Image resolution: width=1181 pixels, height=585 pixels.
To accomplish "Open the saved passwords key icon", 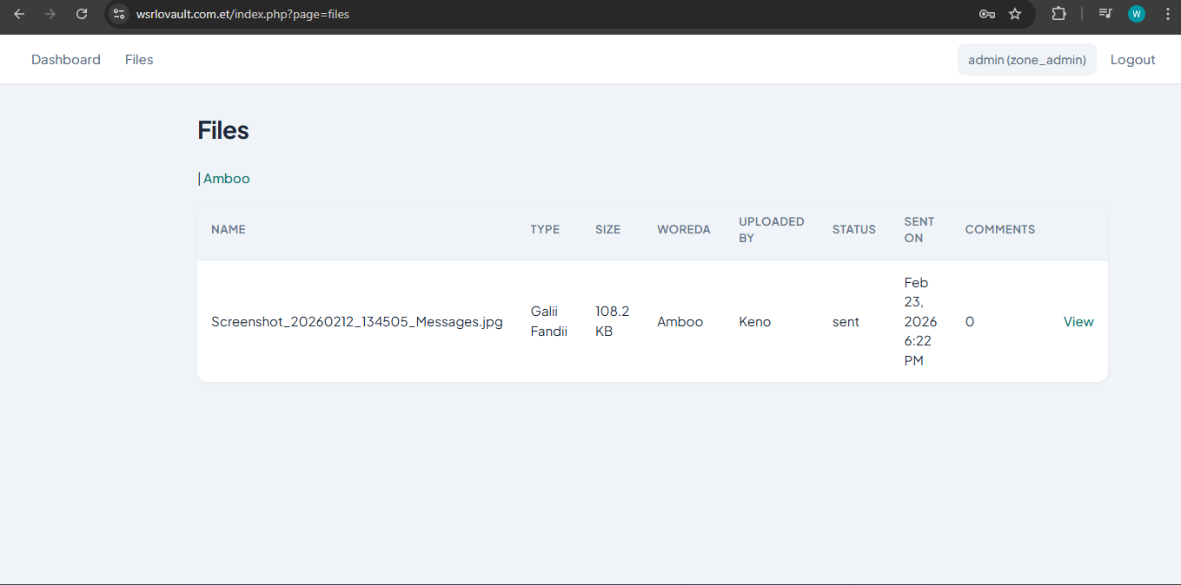I will (986, 14).
